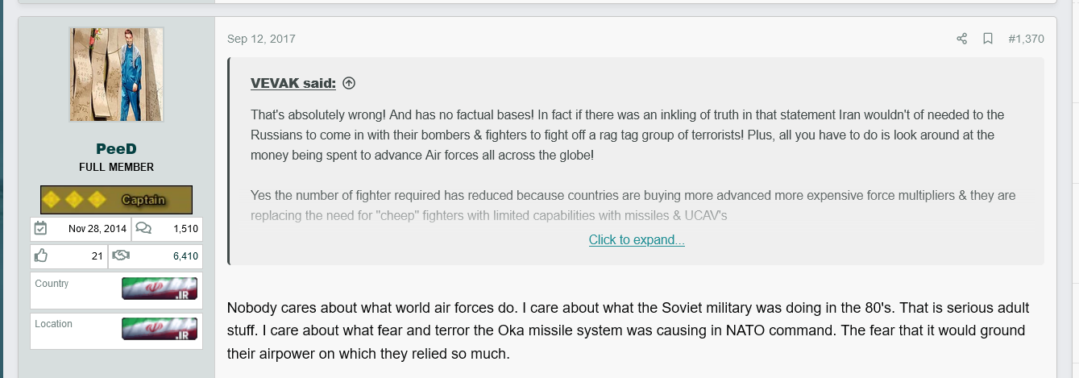Click the up-arrow icon next to VEVAK said

click(349, 83)
